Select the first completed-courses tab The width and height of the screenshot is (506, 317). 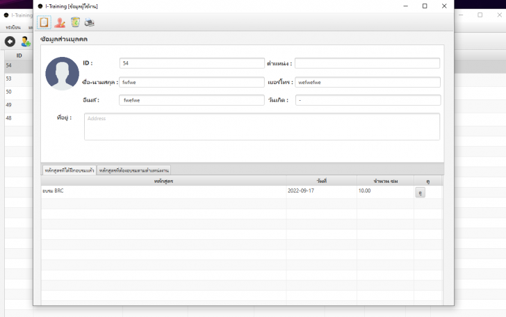pyautogui.click(x=70, y=170)
